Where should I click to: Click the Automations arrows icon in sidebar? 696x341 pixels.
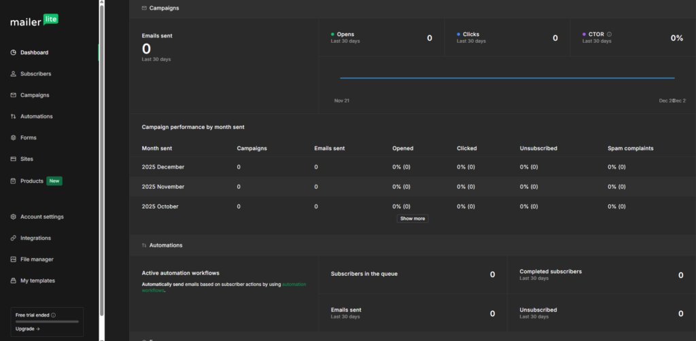tap(14, 116)
